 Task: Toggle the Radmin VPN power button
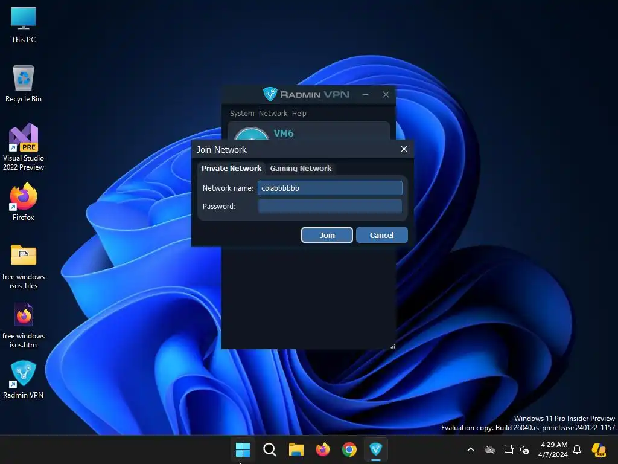pyautogui.click(x=252, y=134)
